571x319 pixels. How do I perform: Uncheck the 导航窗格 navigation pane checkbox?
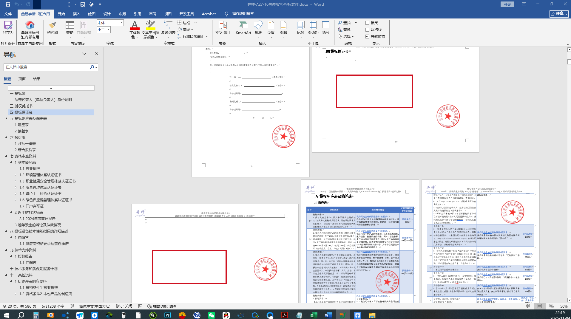(368, 36)
